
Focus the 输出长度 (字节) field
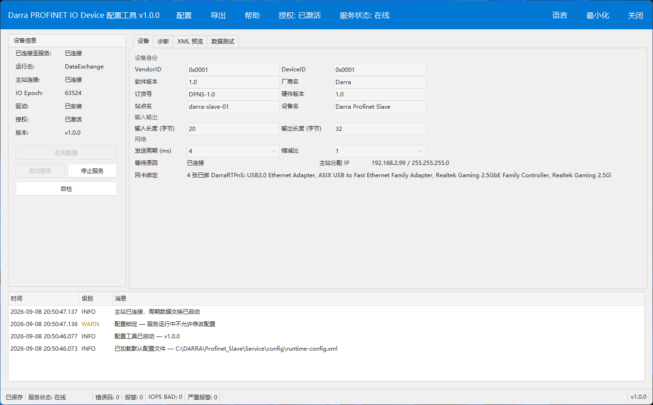[x=380, y=129]
